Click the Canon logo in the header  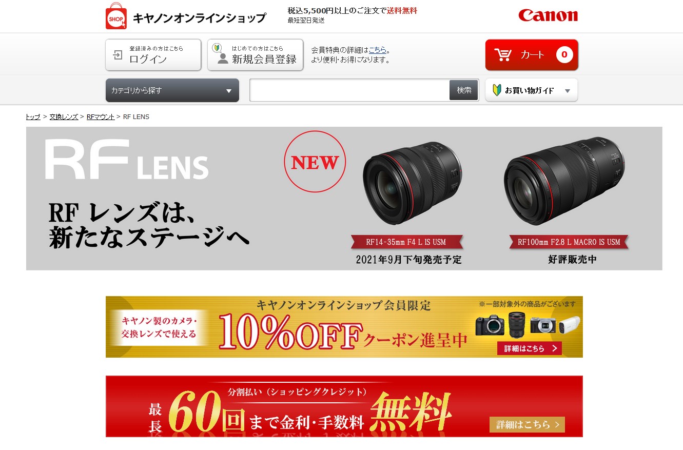click(x=548, y=15)
